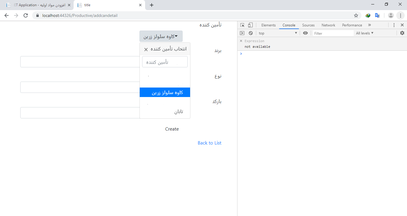Focus the بارکد text field
Viewport: 407px width, 216px height.
[x=80, y=113]
